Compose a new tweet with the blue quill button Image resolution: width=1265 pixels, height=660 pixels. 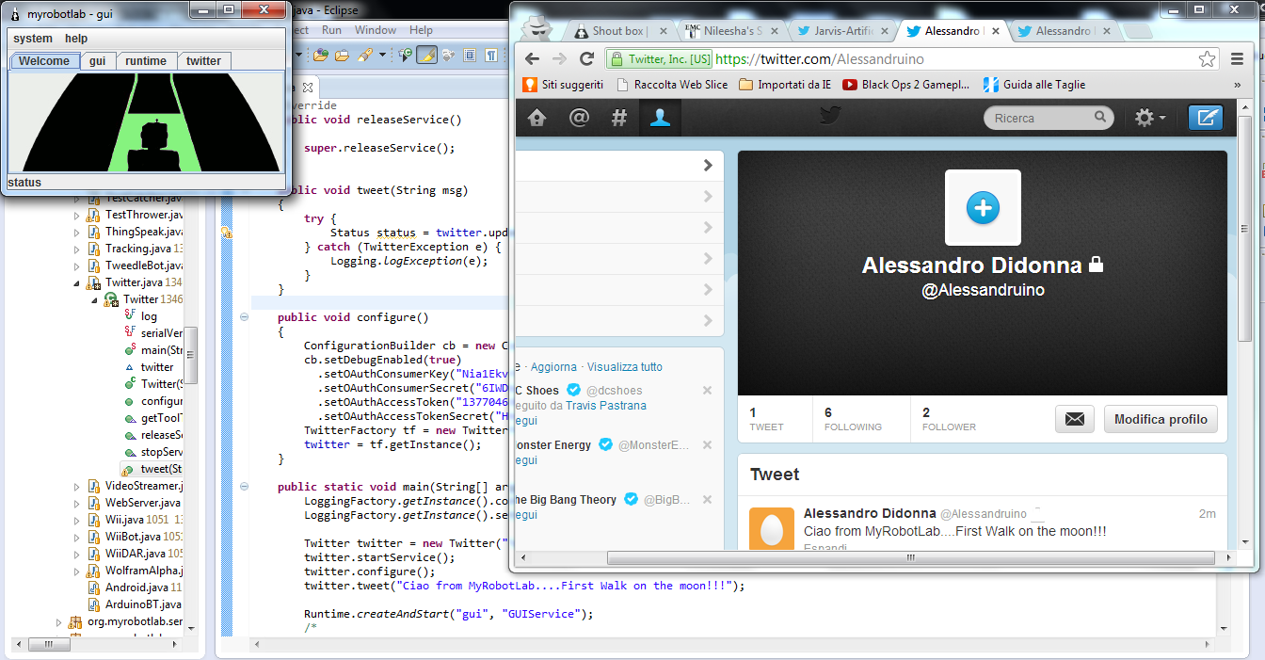click(1205, 118)
